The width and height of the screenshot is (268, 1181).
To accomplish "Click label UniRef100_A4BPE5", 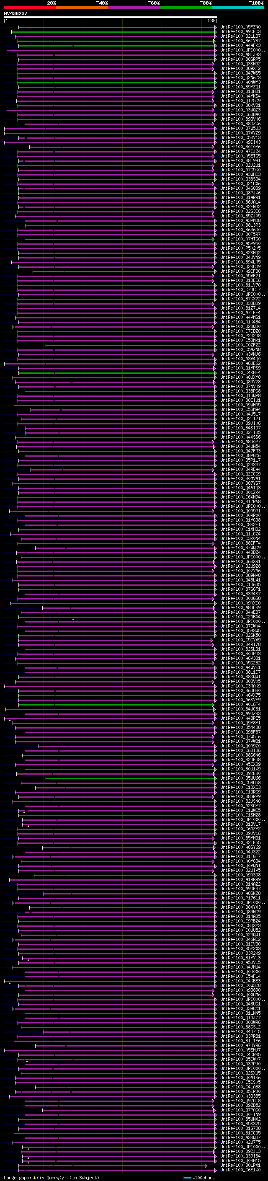I will point(240,718).
